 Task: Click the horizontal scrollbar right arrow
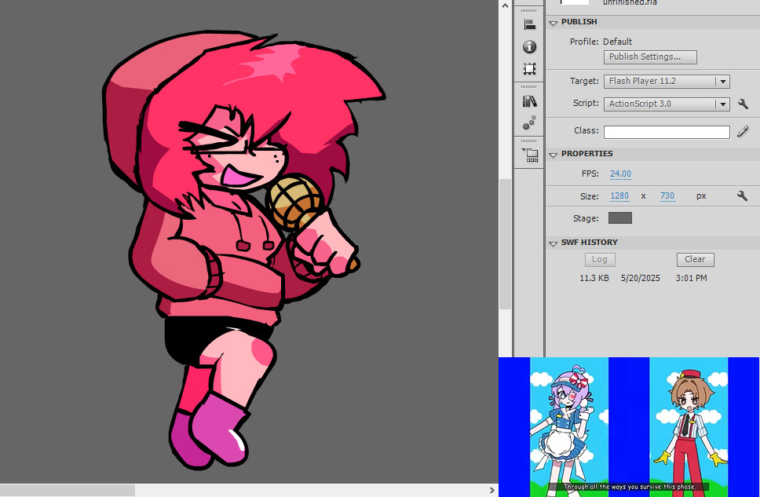click(492, 490)
